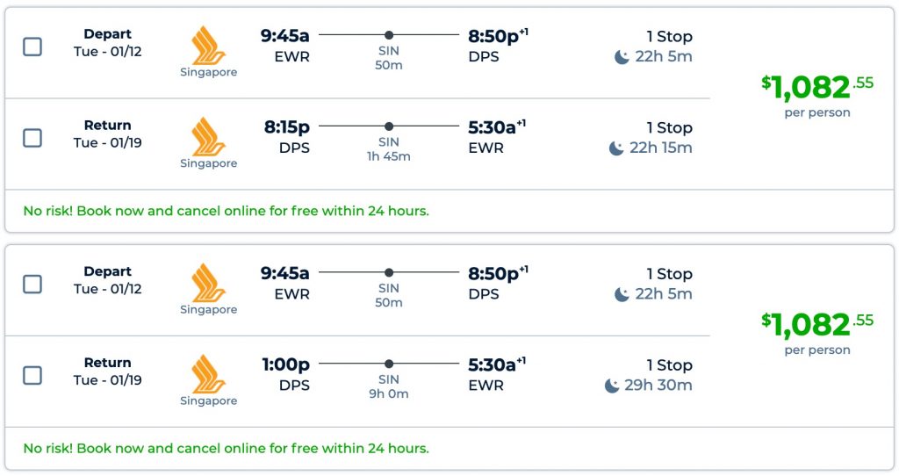Tick the first result's Depart Tue 01/12 checkbox

click(x=32, y=47)
